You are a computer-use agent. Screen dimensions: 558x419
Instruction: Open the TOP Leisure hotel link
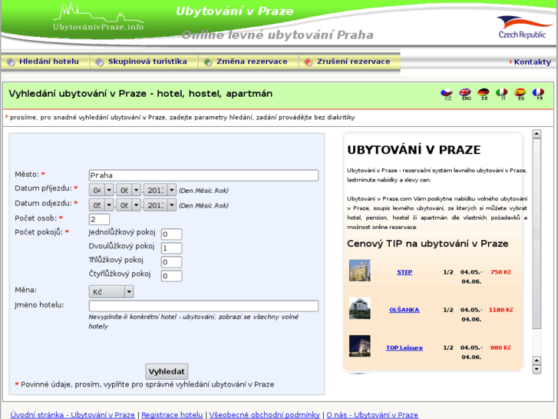(404, 348)
